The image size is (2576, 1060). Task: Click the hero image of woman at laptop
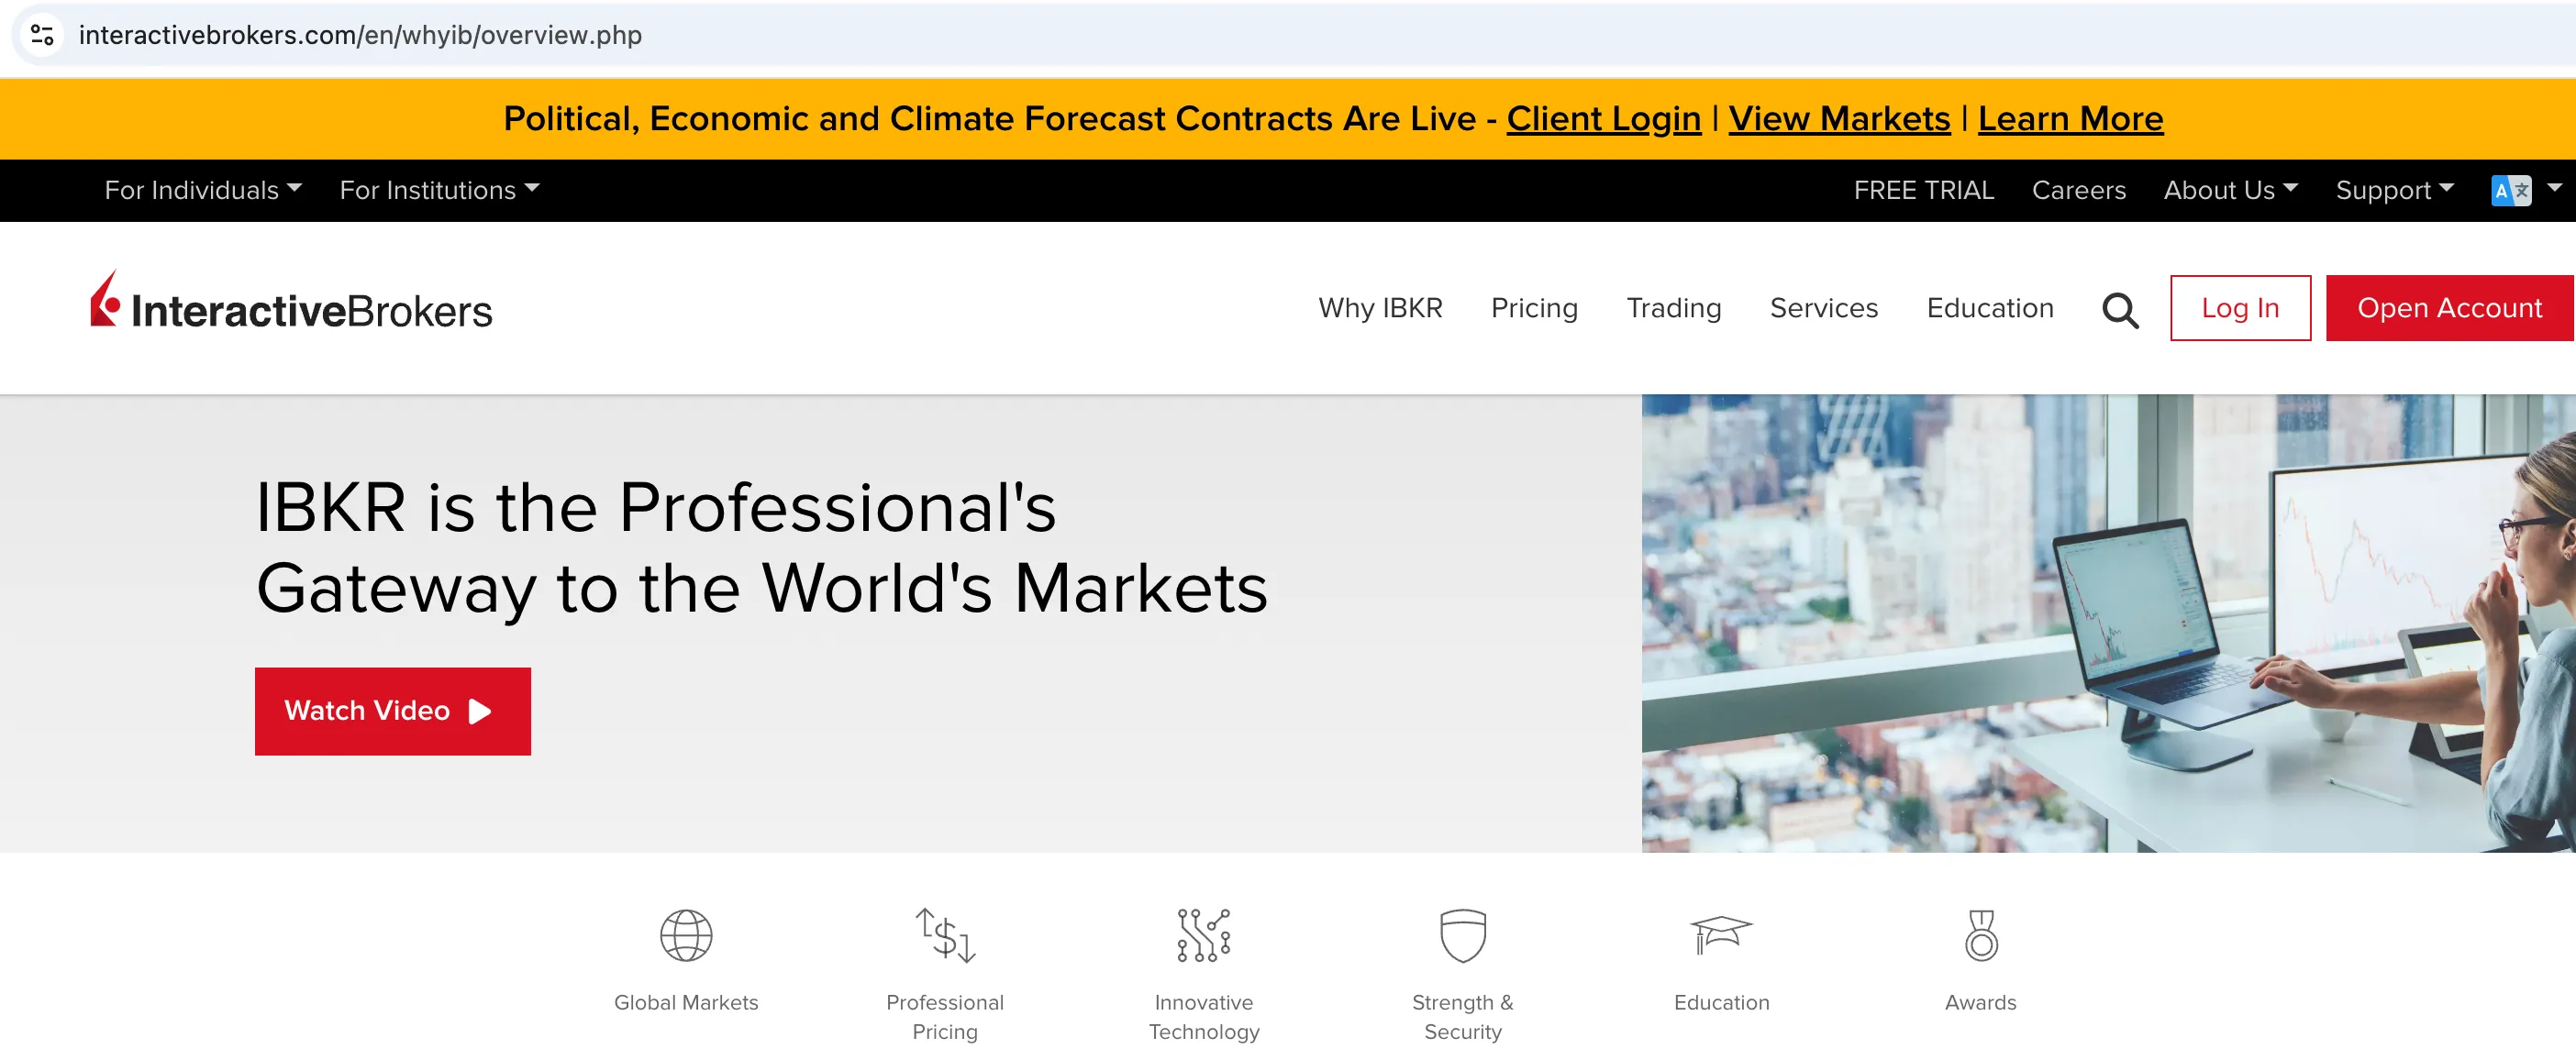pyautogui.click(x=2108, y=623)
